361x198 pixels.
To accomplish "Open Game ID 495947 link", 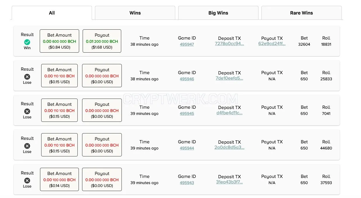I will click(187, 44).
